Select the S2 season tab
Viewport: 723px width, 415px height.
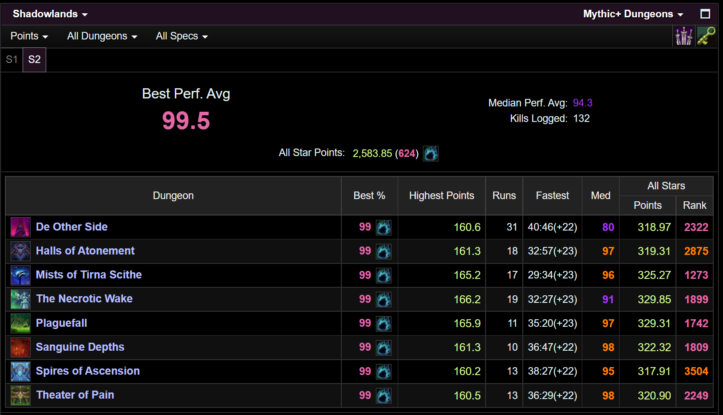coord(34,59)
